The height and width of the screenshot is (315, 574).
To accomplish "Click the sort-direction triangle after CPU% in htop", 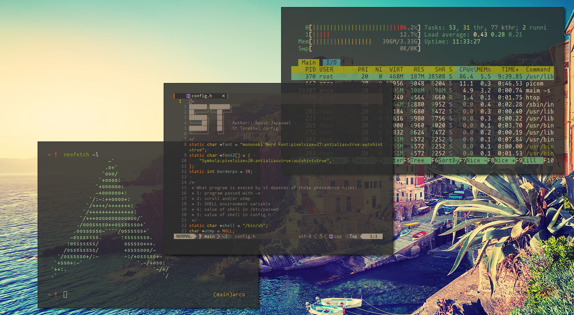I will [475, 70].
